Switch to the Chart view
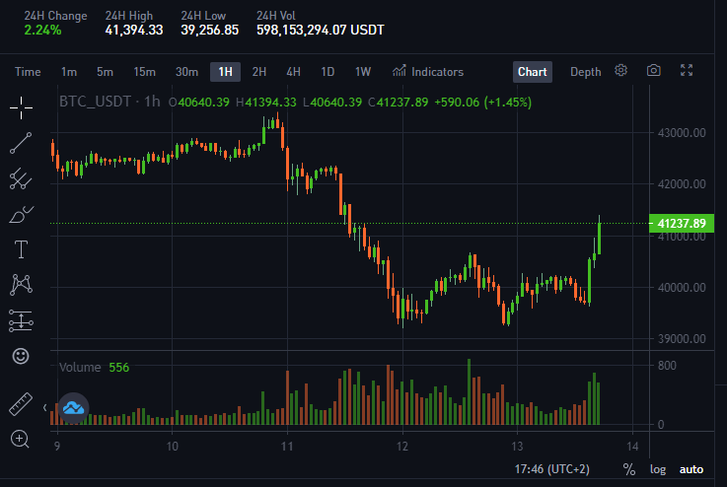The width and height of the screenshot is (727, 487). coord(533,72)
